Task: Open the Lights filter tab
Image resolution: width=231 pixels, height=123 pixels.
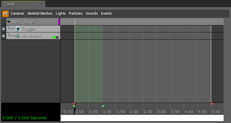Action: click(x=61, y=14)
